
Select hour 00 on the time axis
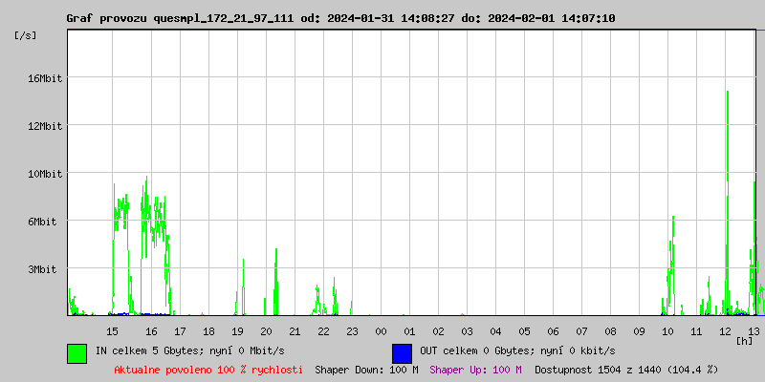point(381,331)
